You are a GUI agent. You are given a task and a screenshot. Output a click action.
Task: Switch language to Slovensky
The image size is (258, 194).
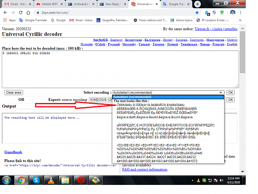pos(129,44)
